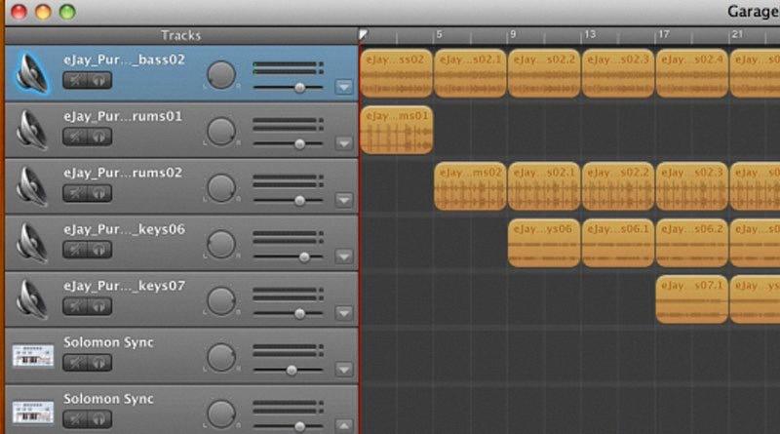Select the eJay_Pur..._bass02 track speaker icon
Screen dimensions: 780x434
(x=32, y=74)
